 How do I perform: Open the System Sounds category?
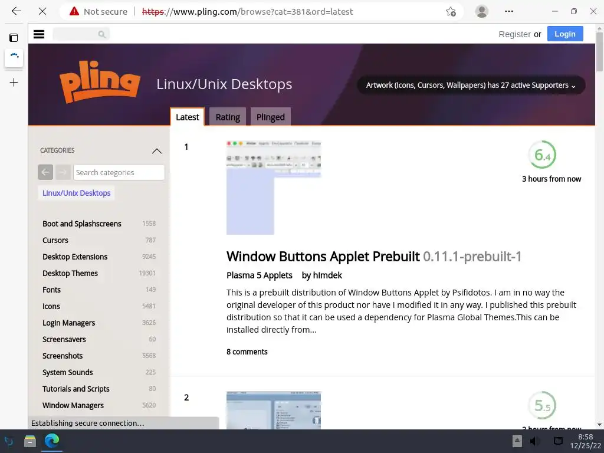(67, 373)
